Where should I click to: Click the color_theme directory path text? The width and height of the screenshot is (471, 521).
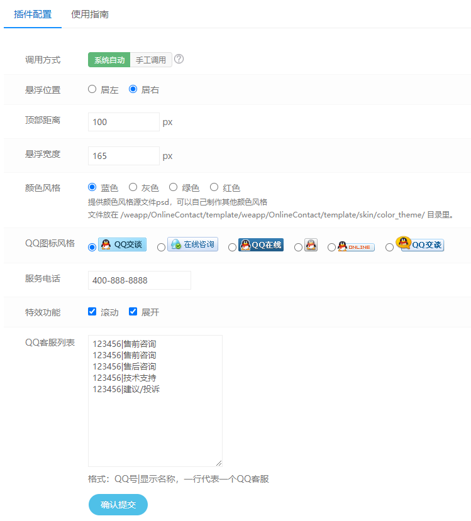(272, 215)
